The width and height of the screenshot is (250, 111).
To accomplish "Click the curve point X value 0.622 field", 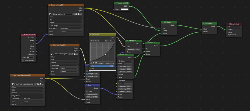I will 101,63.
